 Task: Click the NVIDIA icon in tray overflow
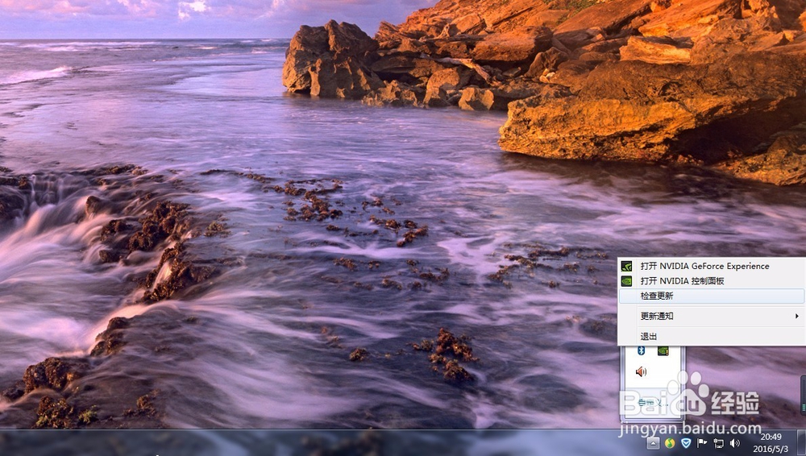pyautogui.click(x=663, y=351)
